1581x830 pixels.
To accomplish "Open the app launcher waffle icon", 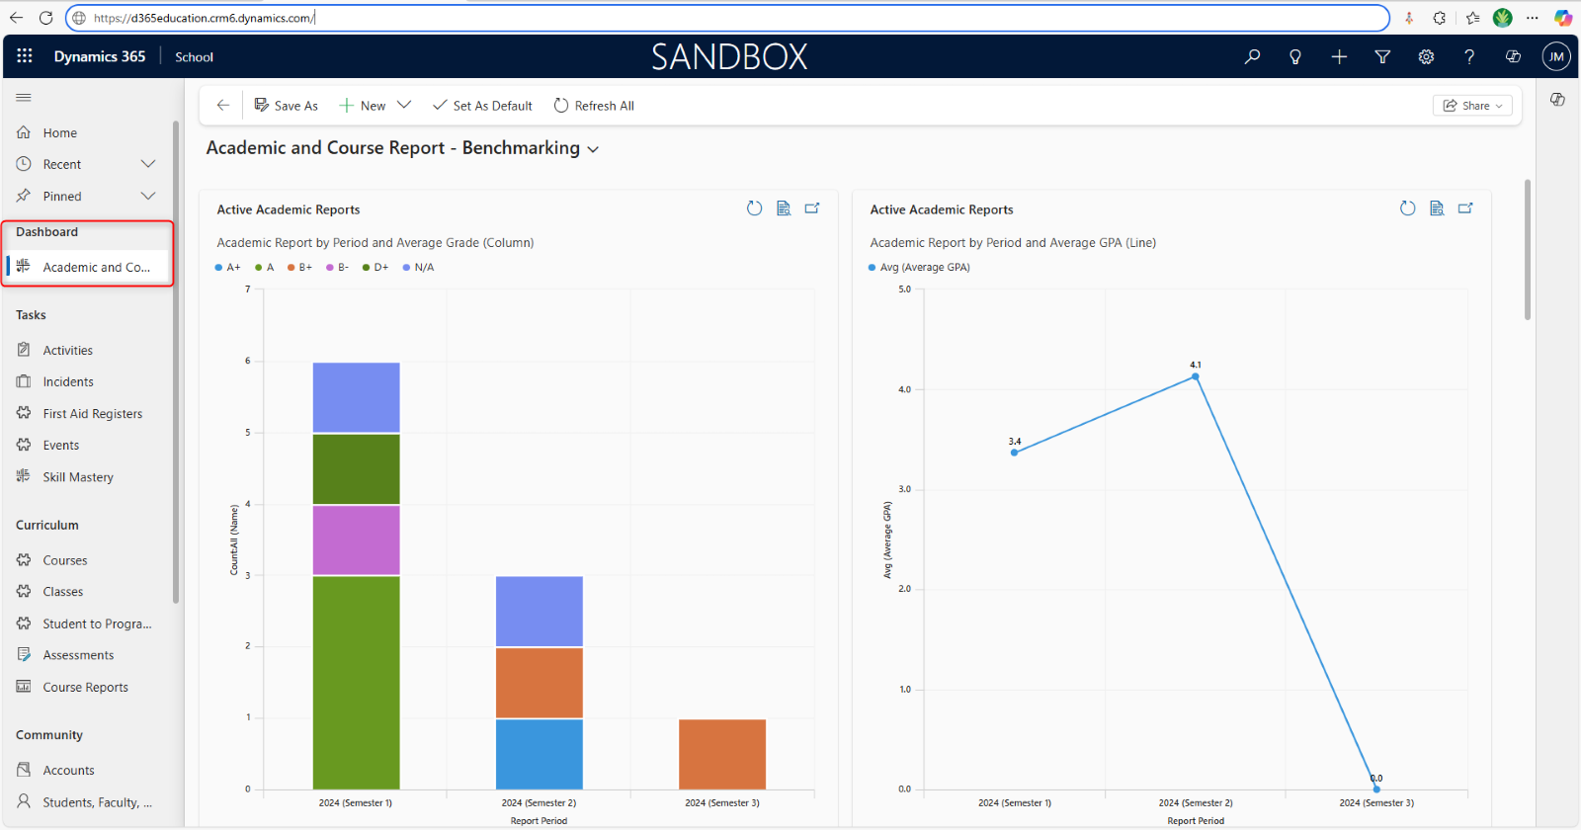I will pos(25,56).
